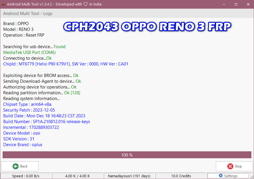Image resolution: width=254 pixels, height=179 pixels.
Task: Click the Connecting to device line
Action: (x=27, y=58)
